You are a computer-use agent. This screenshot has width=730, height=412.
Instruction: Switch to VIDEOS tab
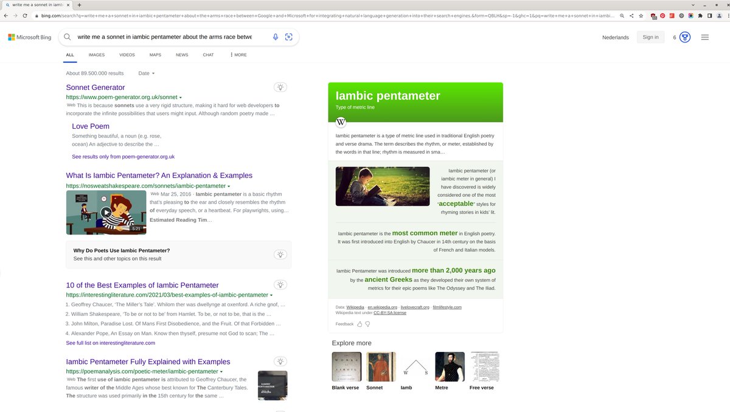[127, 55]
